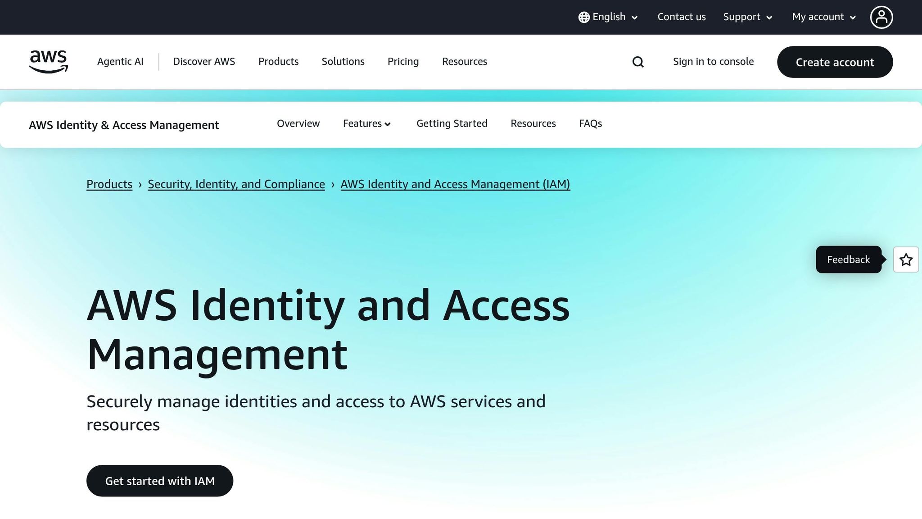Follow Security, Identity, and Compliance breadcrumb

(x=236, y=184)
